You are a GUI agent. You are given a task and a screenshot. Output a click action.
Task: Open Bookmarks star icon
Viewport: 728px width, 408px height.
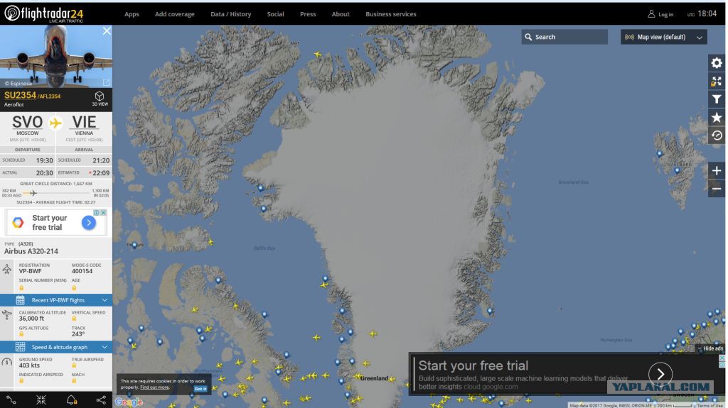tap(717, 117)
